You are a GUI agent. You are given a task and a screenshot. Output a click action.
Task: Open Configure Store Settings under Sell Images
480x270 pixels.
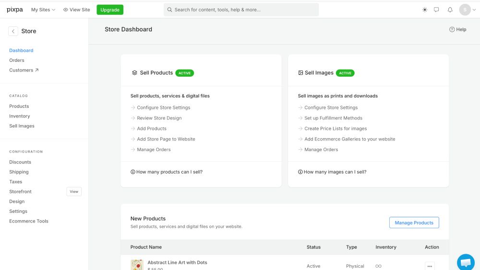[x=331, y=107]
